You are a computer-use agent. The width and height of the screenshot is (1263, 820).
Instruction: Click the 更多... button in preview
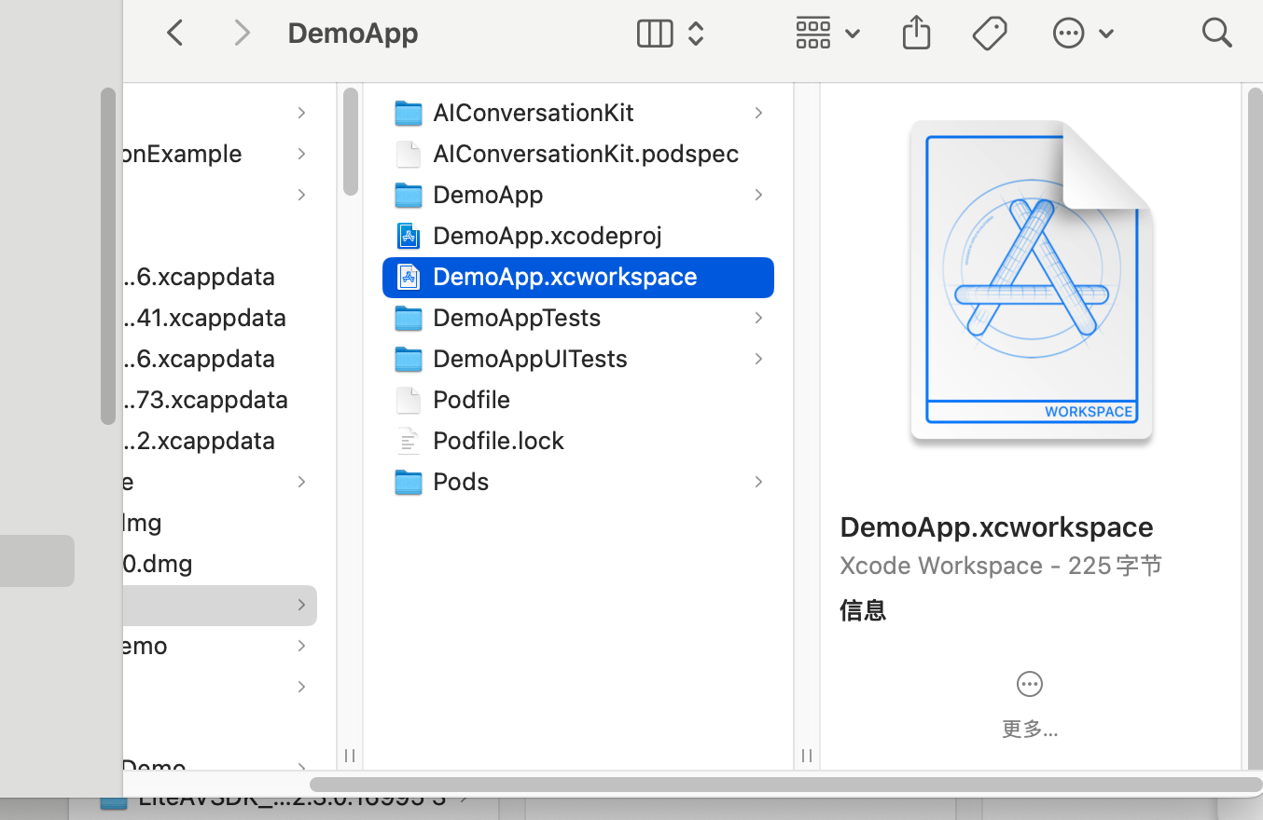click(x=1029, y=729)
